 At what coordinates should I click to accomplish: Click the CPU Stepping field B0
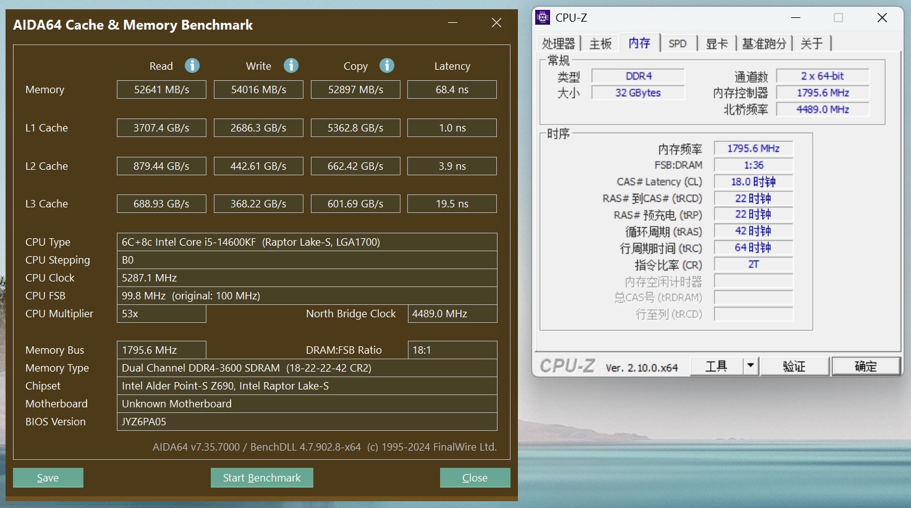307,260
